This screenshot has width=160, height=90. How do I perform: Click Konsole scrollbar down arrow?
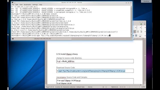tap(131, 36)
